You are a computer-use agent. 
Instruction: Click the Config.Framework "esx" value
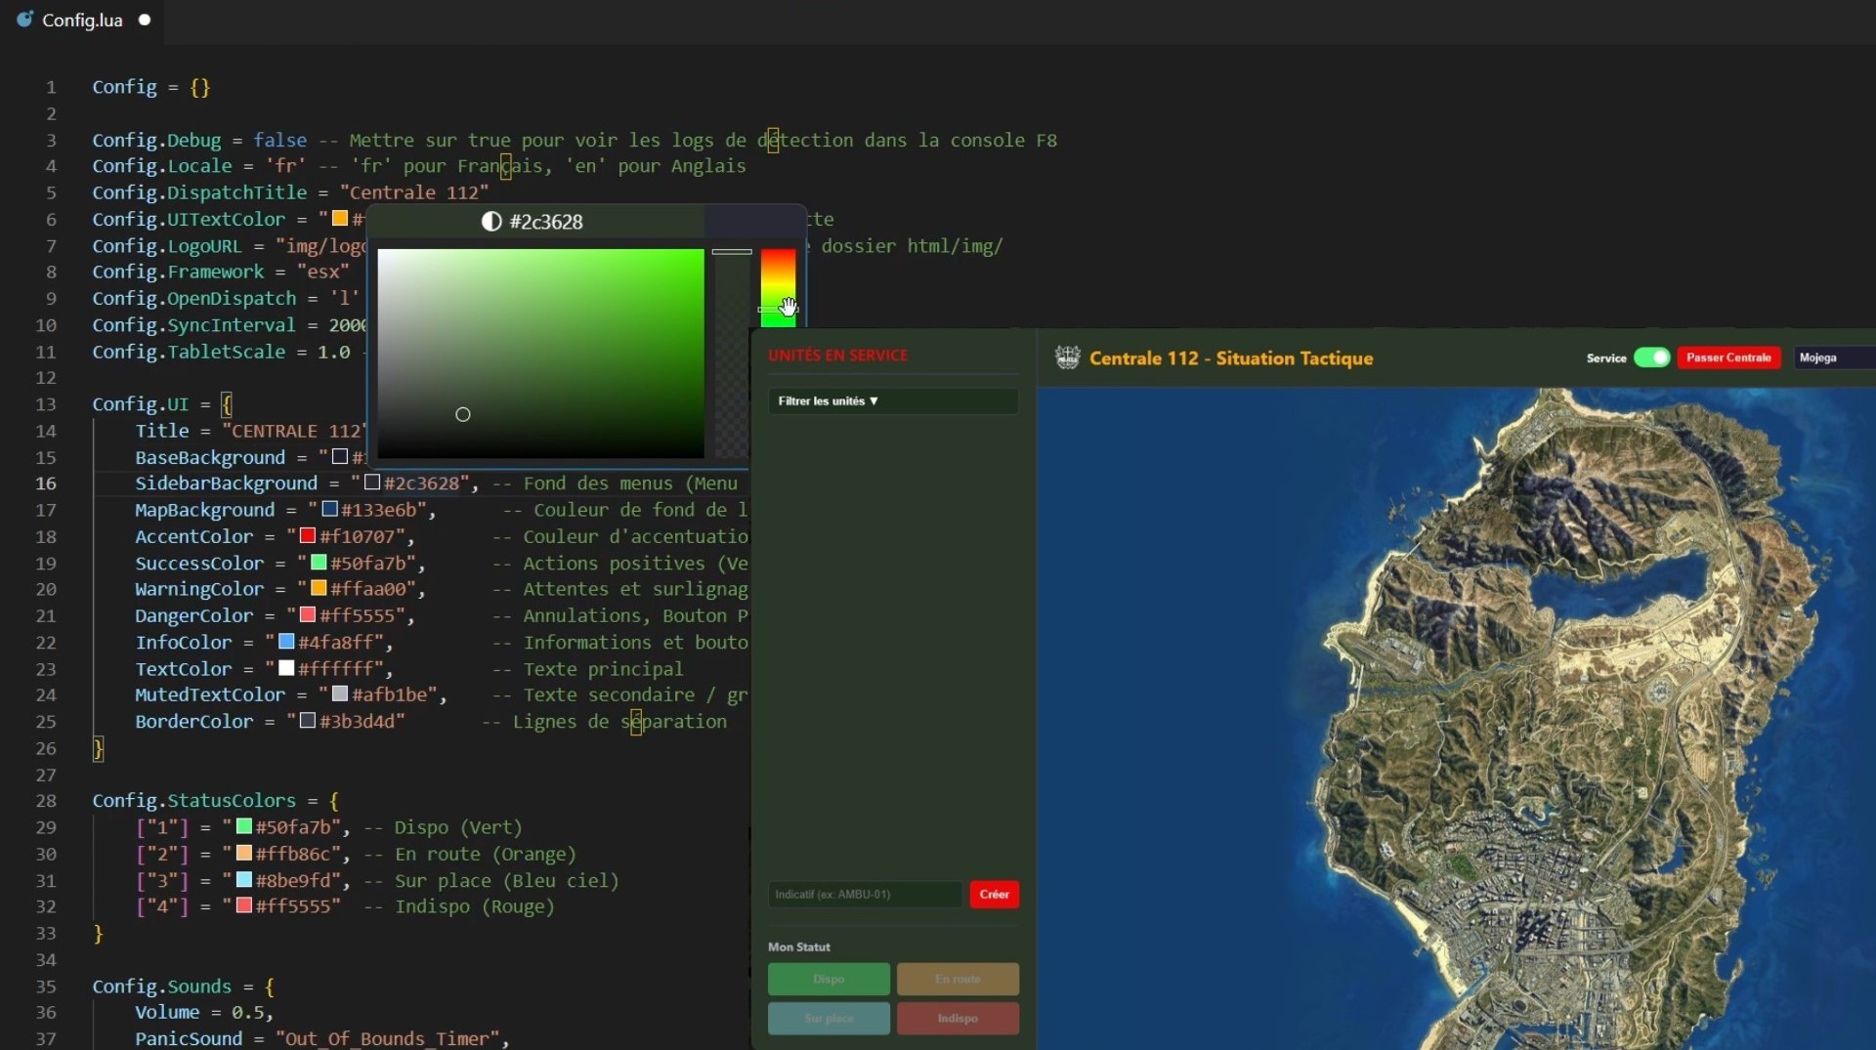(x=323, y=272)
